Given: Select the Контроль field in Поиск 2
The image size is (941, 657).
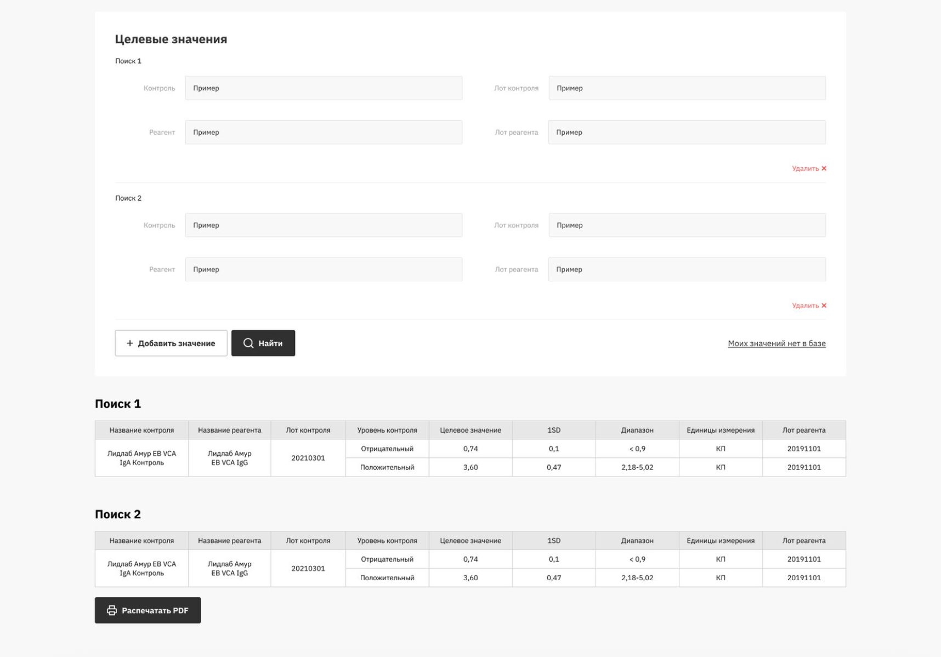Looking at the screenshot, I should pyautogui.click(x=324, y=225).
